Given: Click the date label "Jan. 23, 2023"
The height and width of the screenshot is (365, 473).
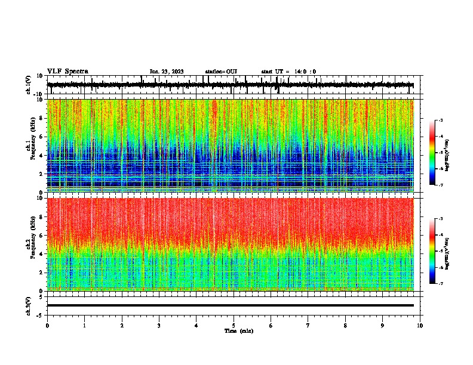Looking at the screenshot, I should click(167, 72).
